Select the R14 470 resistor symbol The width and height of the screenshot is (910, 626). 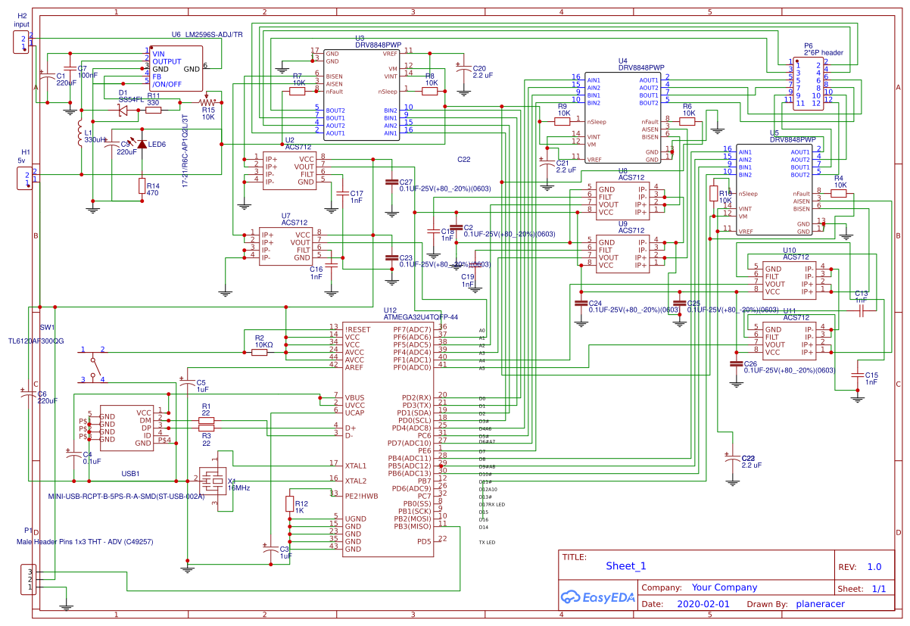142,186
